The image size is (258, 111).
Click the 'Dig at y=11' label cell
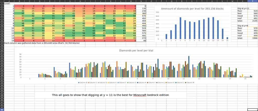coord(242,8)
